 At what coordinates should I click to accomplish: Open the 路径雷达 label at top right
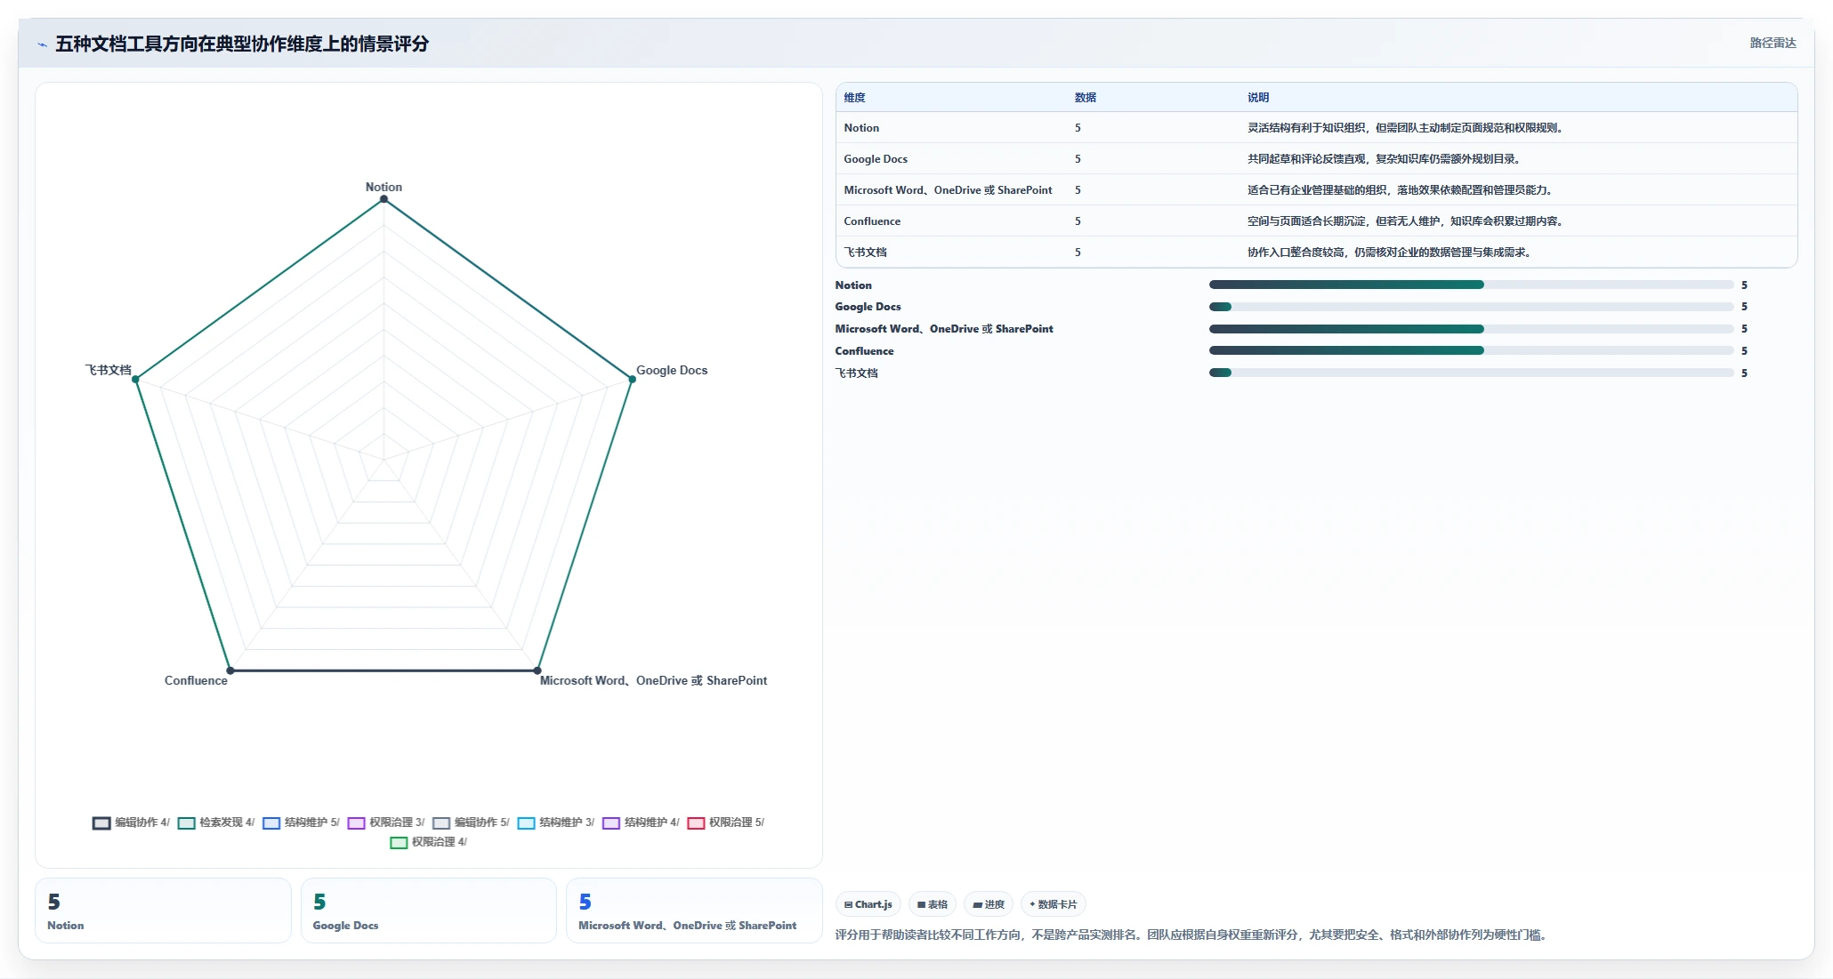(x=1772, y=43)
